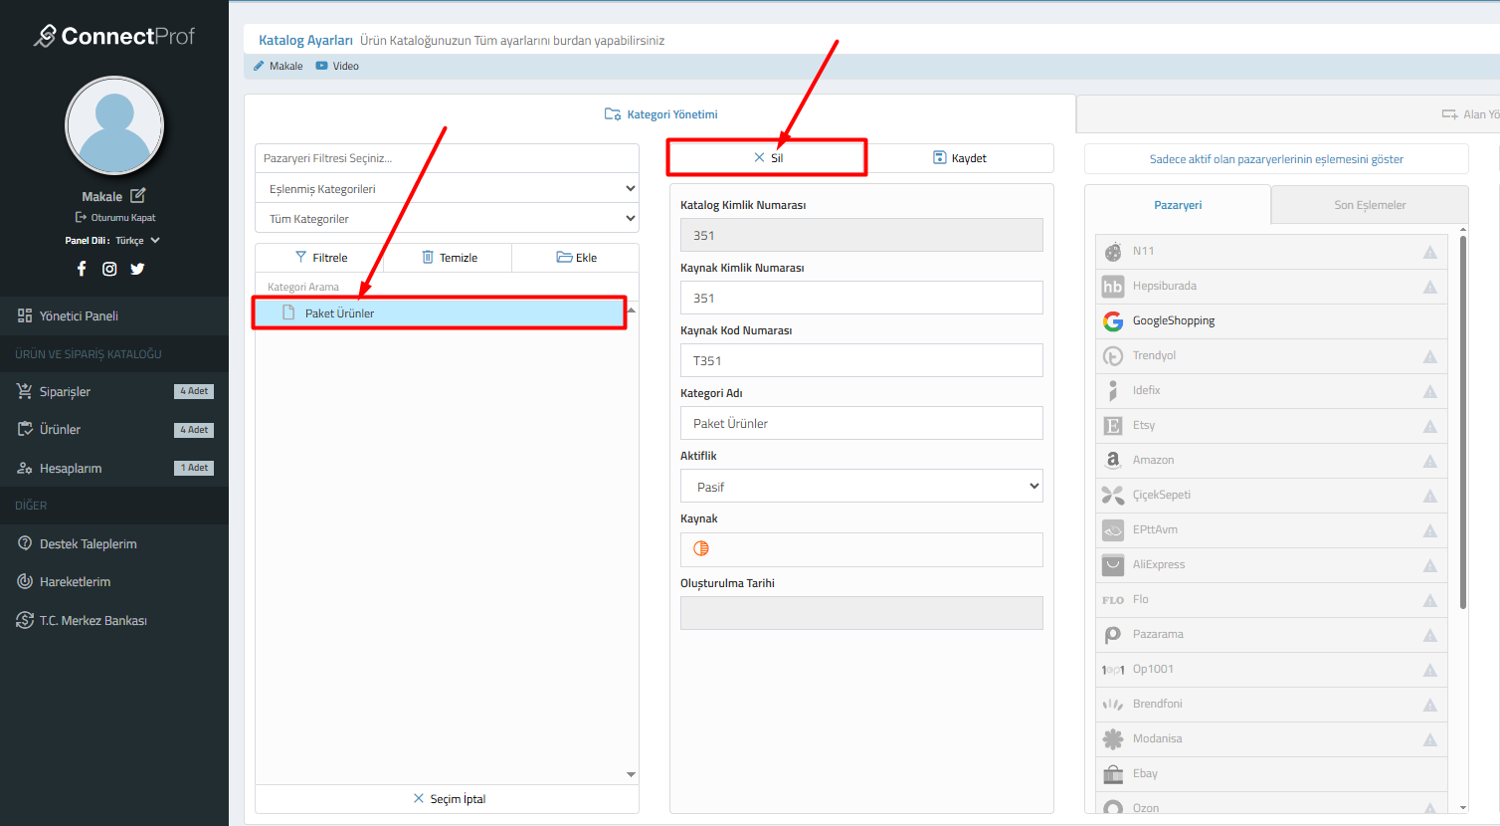Click the Facebook icon in sidebar
Image resolution: width=1500 pixels, height=826 pixels.
click(82, 269)
